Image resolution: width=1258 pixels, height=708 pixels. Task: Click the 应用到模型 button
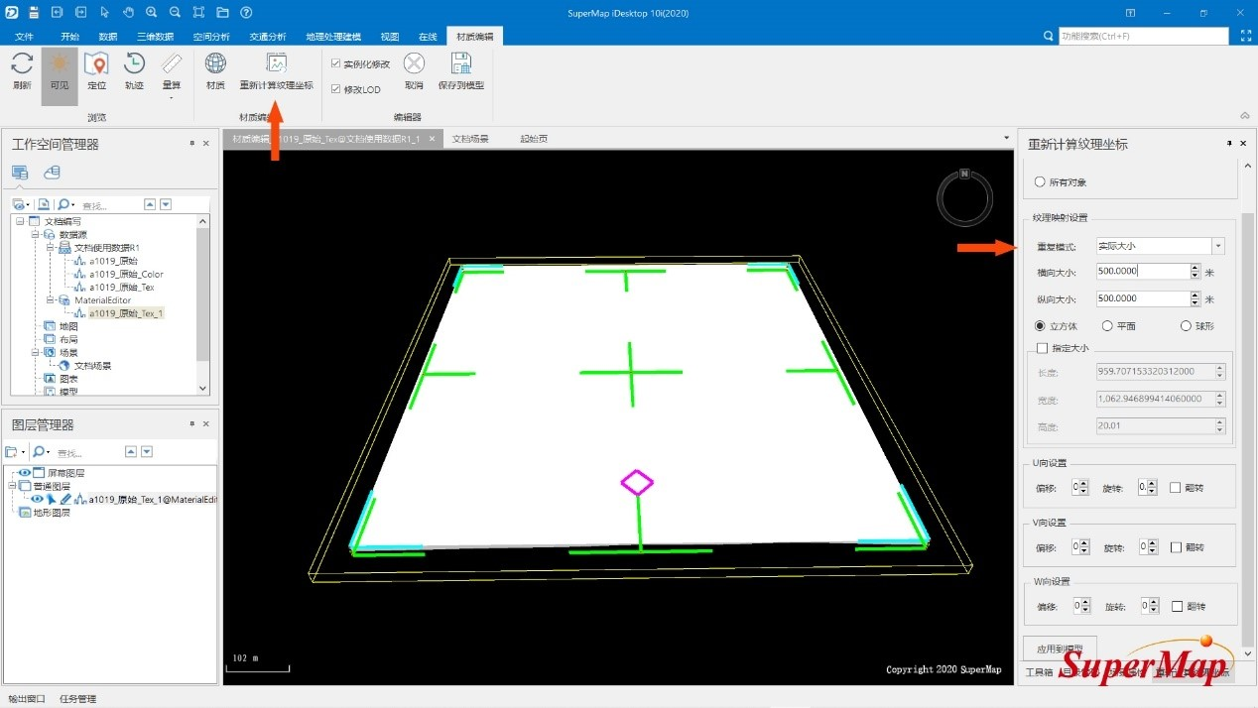click(1060, 649)
